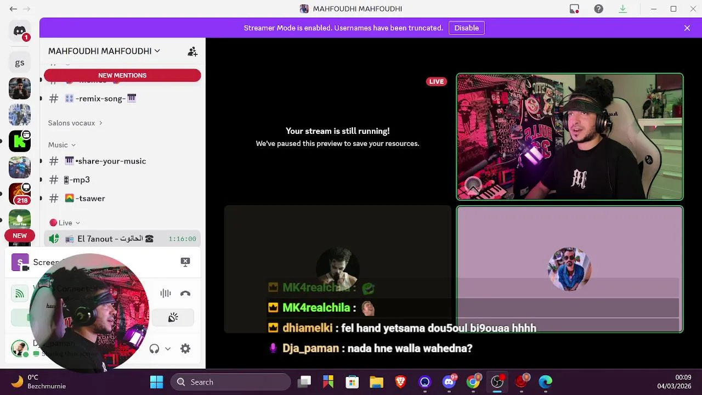Open User Settings gear
Screen dimensions: 702x395
pyautogui.click(x=185, y=349)
